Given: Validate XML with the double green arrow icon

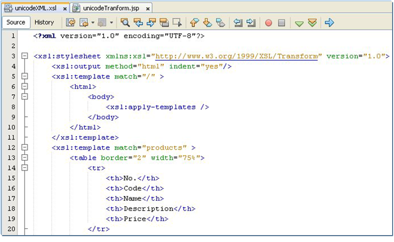Looking at the screenshot, I should (312, 23).
